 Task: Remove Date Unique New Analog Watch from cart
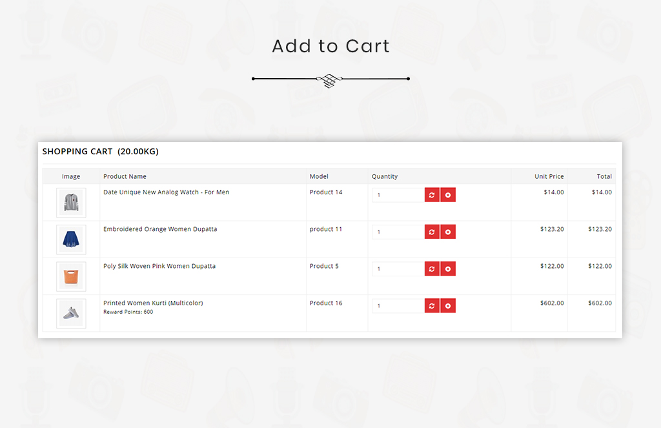448,195
